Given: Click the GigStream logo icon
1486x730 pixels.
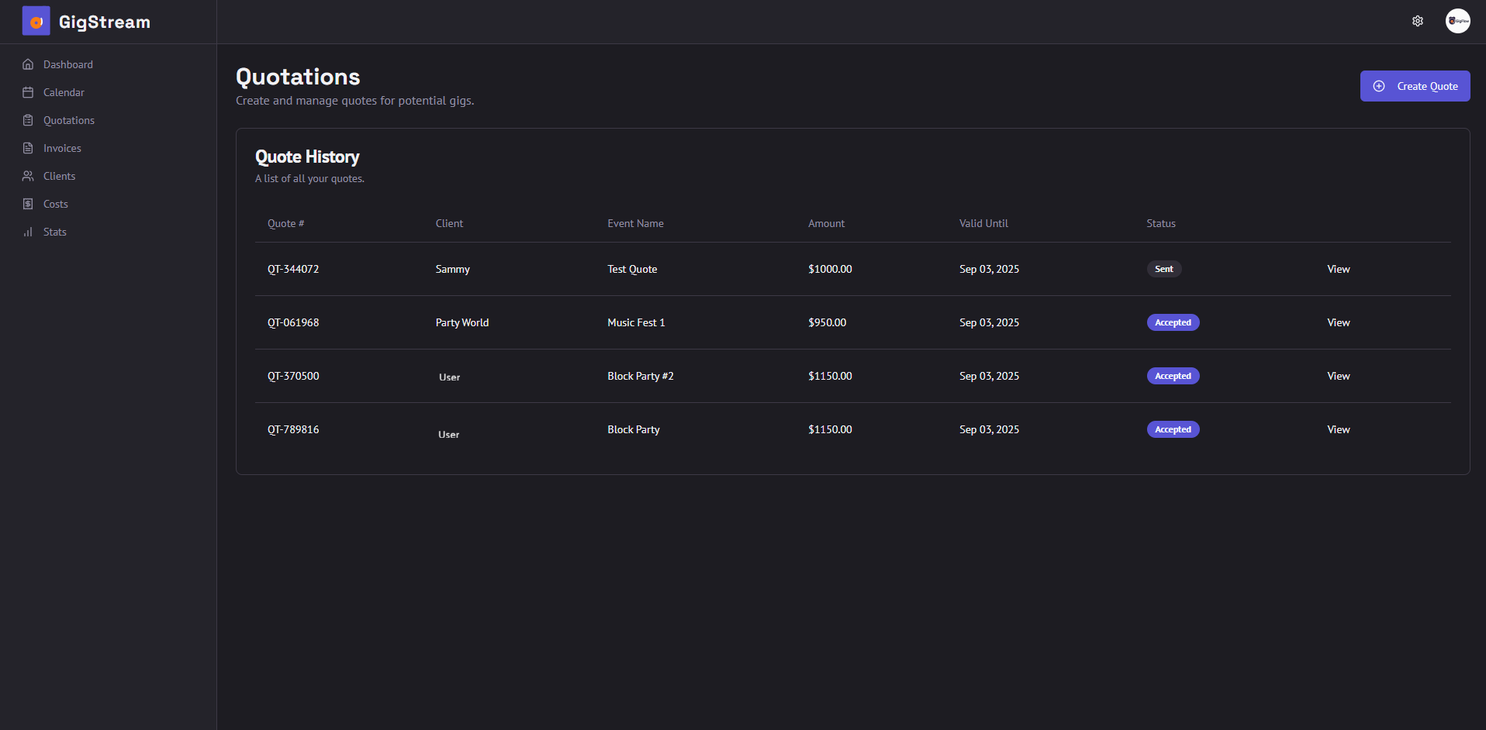Looking at the screenshot, I should tap(35, 21).
